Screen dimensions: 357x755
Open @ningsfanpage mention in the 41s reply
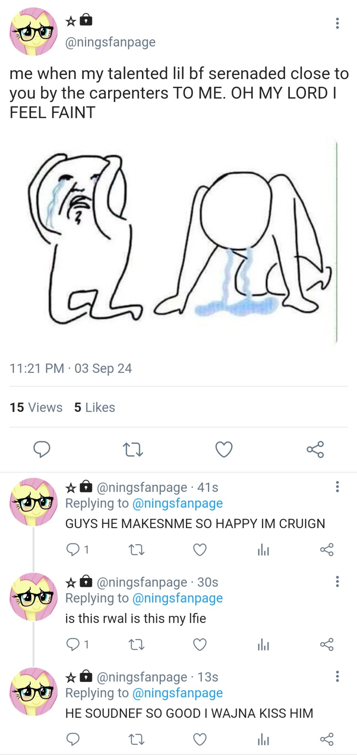click(x=177, y=503)
